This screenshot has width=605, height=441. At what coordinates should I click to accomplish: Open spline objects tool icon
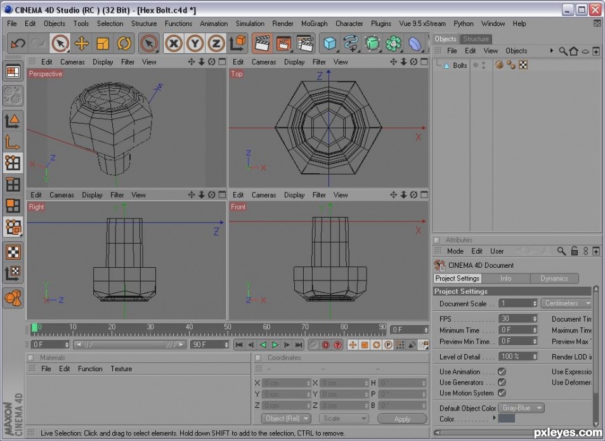point(351,43)
